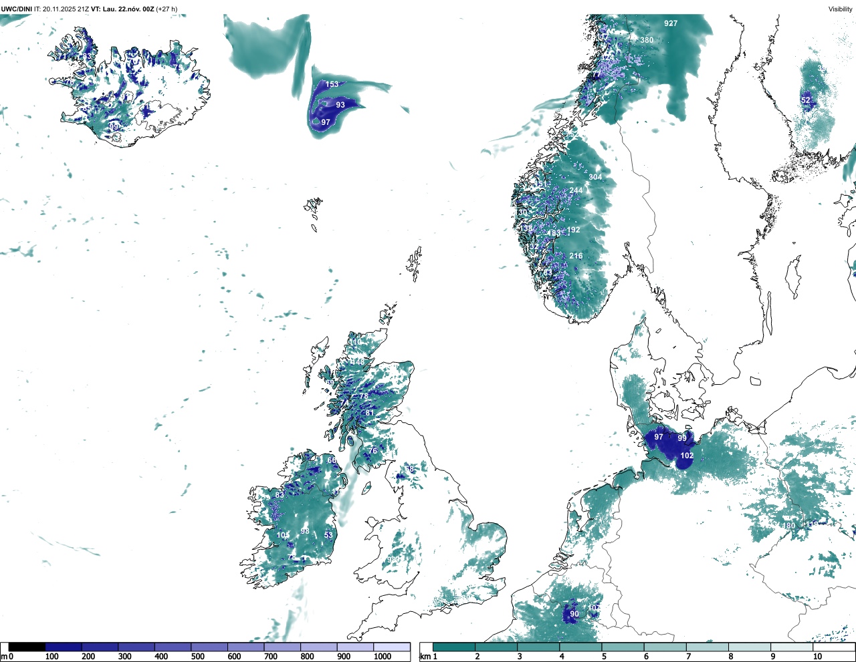Click the initial time '20.11.2025 21Z'
This screenshot has height=662, width=856.
[x=66, y=9]
